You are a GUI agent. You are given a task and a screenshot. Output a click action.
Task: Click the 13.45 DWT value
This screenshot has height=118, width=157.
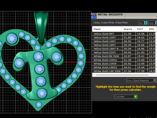point(141,64)
